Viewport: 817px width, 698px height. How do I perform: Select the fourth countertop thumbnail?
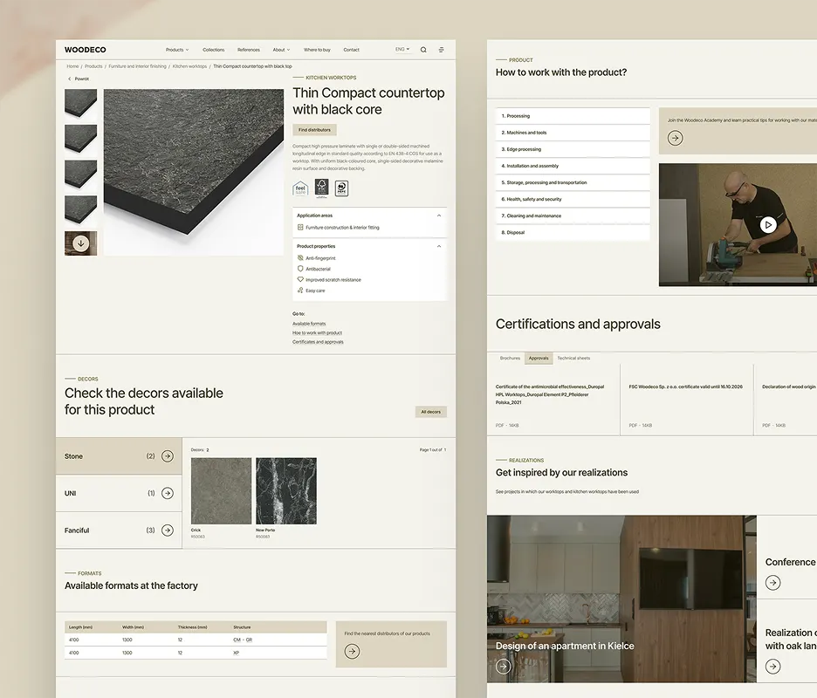pos(81,209)
